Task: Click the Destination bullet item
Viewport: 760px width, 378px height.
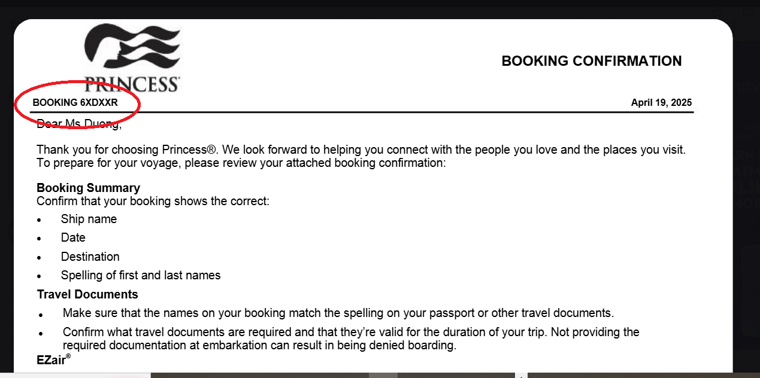Action: click(90, 257)
